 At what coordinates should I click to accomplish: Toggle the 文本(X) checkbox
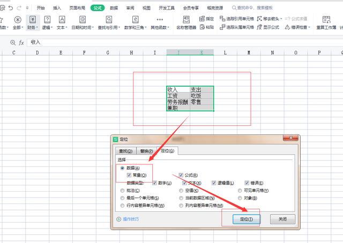coord(184,183)
